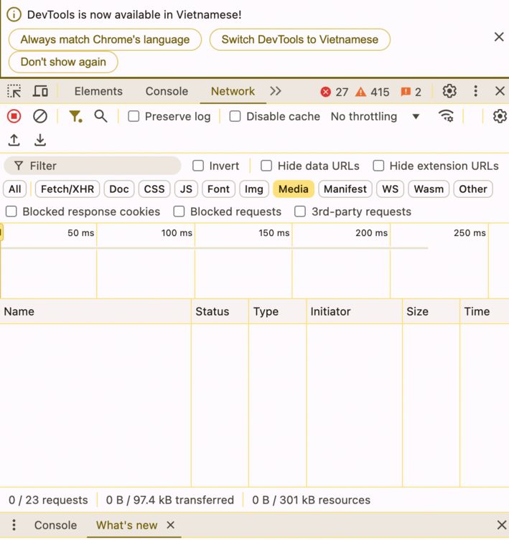Select the Network tab
Viewport: 509px width, 540px height.
point(233,91)
